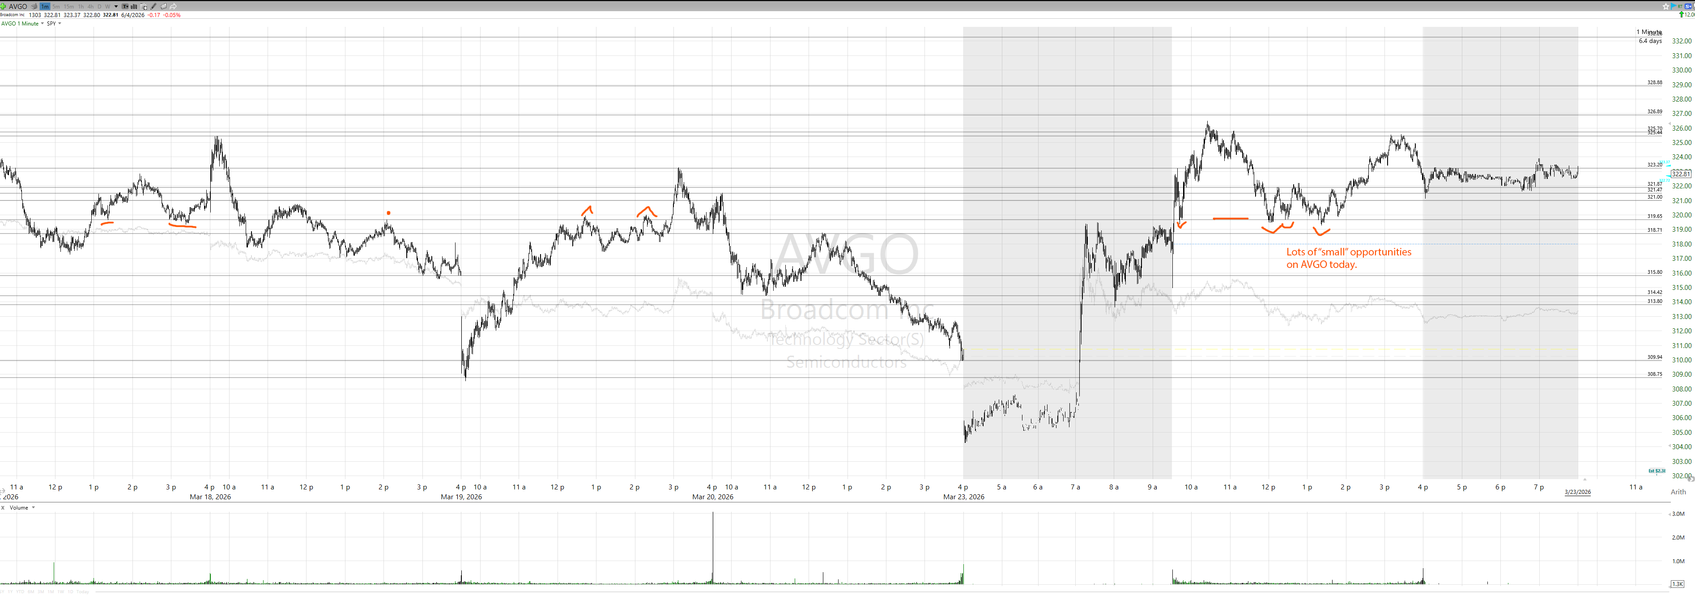
Task: Open the timeframe dropdown arrow after W
Action: [x=116, y=7]
